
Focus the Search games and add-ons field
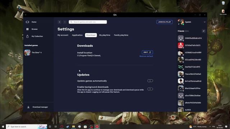[x=88, y=22]
